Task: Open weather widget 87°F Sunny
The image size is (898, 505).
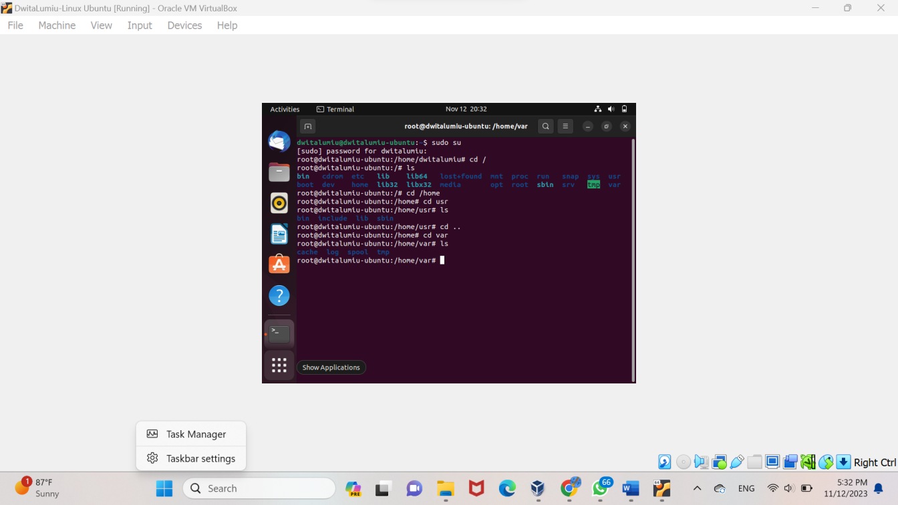Action: pos(37,488)
